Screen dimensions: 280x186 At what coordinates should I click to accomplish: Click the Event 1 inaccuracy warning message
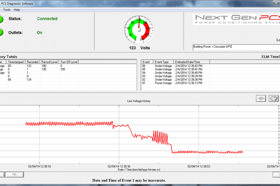coord(129,180)
